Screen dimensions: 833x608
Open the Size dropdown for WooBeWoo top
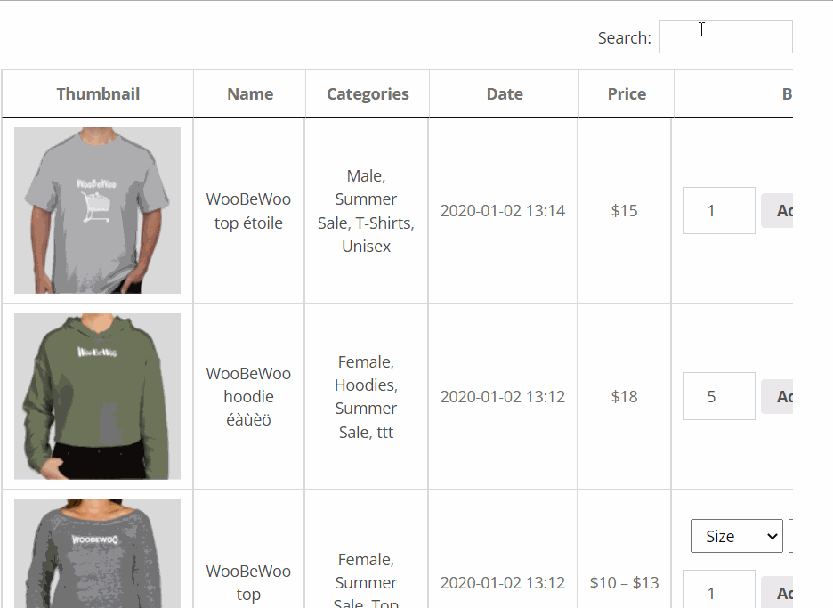click(x=737, y=536)
